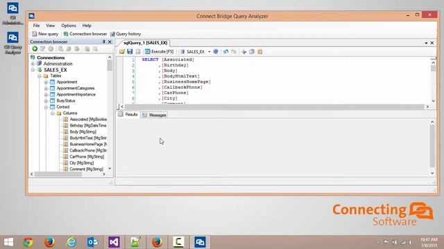Click the Administration node icon
The width and height of the screenshot is (444, 249).
tap(40, 64)
